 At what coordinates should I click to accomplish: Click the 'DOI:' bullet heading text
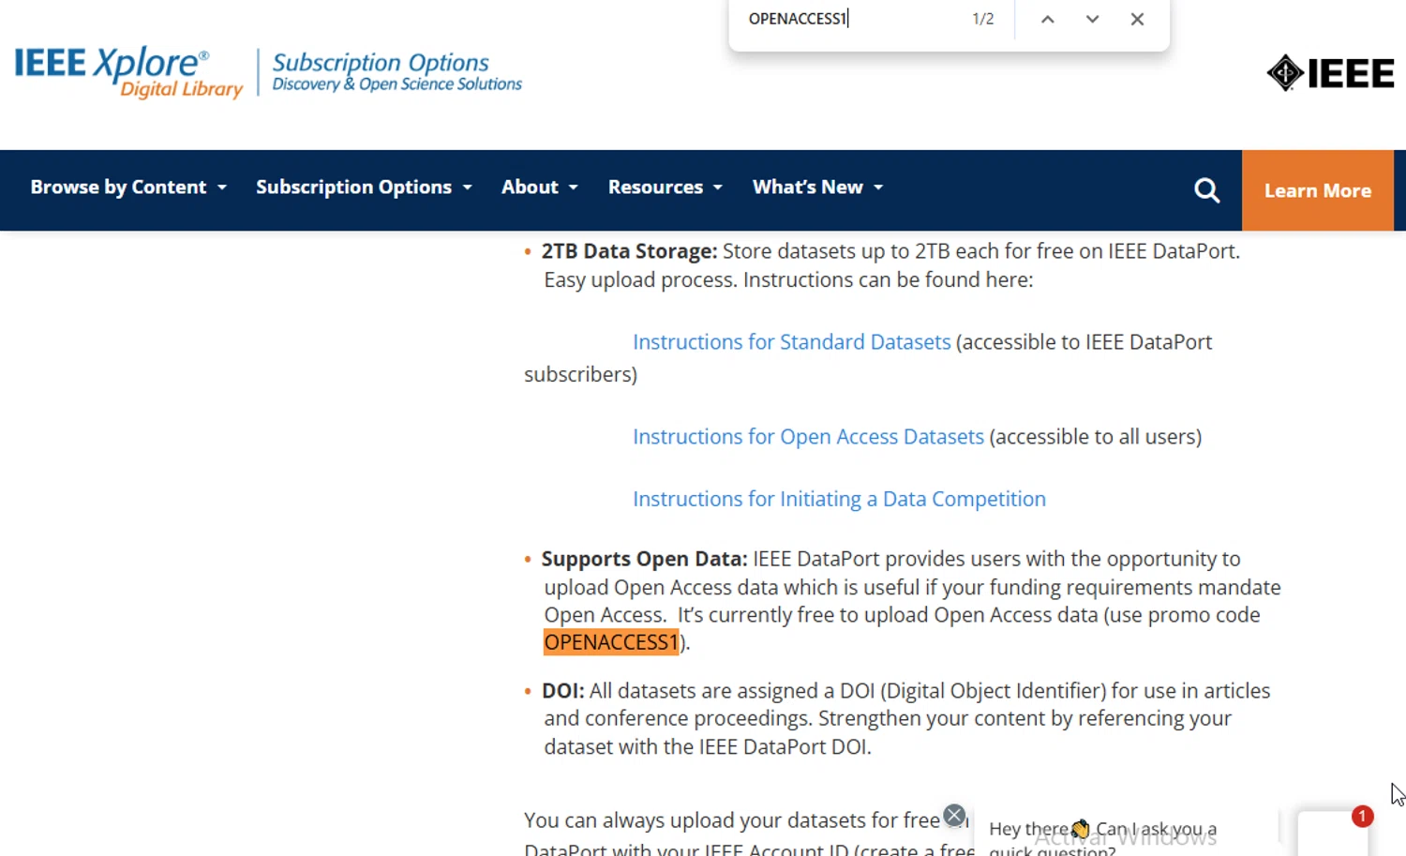(562, 691)
